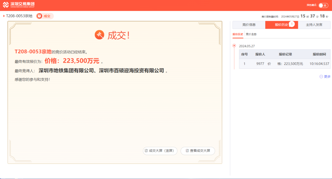332x179 pixels.
Task: Toggle the 深色模式 dark mode switch
Action: point(323,6)
